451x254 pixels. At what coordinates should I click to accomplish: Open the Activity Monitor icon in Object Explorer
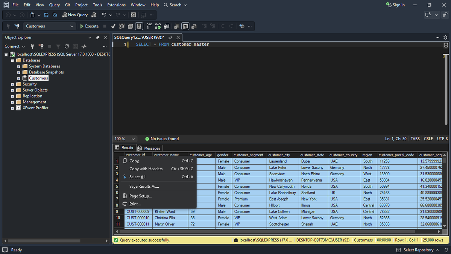pos(84,46)
